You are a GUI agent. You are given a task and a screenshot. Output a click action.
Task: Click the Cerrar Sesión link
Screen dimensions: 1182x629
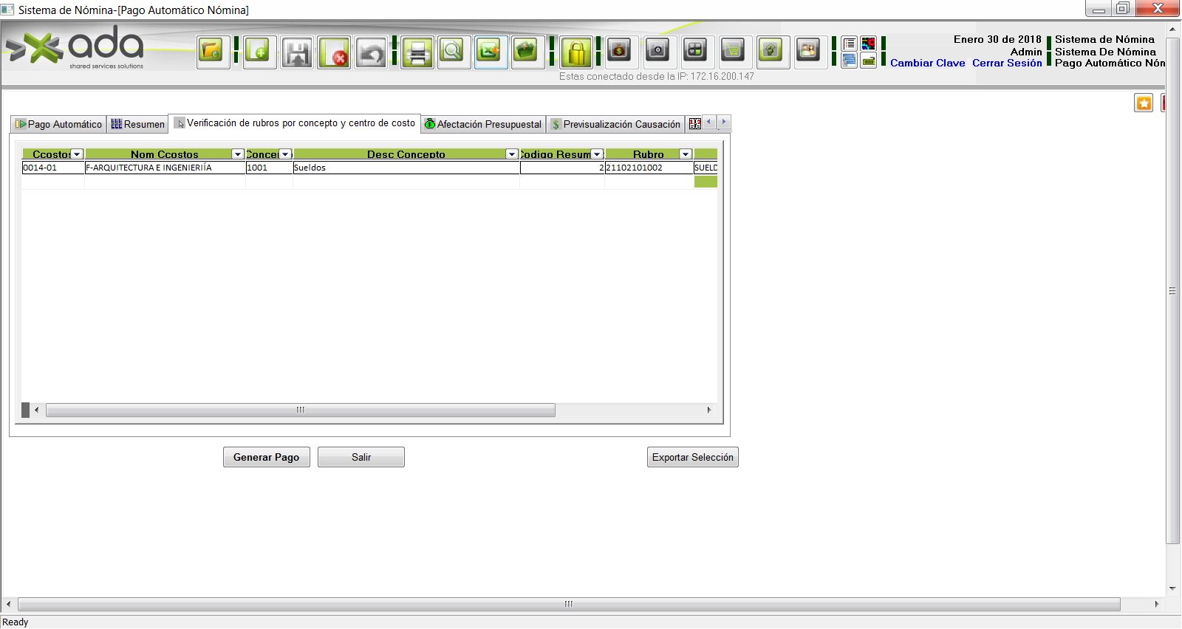[x=1006, y=63]
